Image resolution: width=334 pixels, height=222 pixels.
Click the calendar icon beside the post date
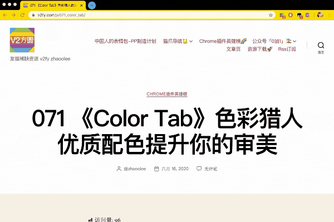click(156, 169)
